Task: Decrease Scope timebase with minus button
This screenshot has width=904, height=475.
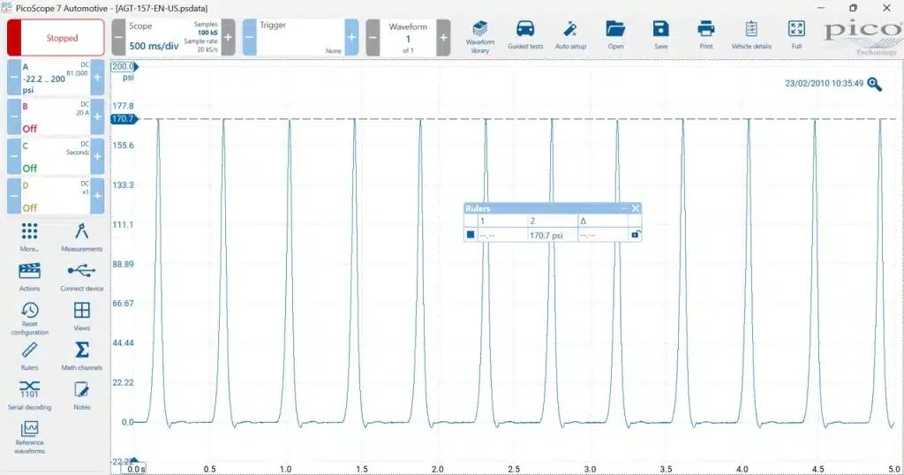Action: coord(118,37)
